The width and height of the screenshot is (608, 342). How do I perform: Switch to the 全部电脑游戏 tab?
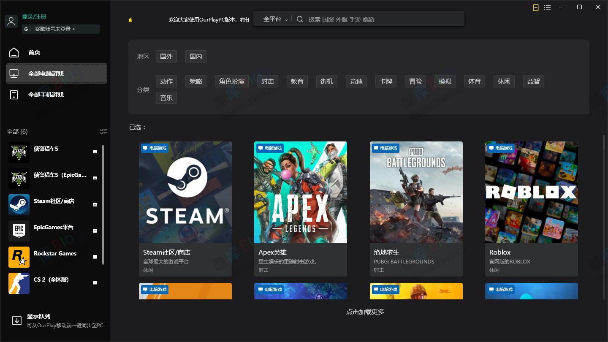tap(49, 73)
